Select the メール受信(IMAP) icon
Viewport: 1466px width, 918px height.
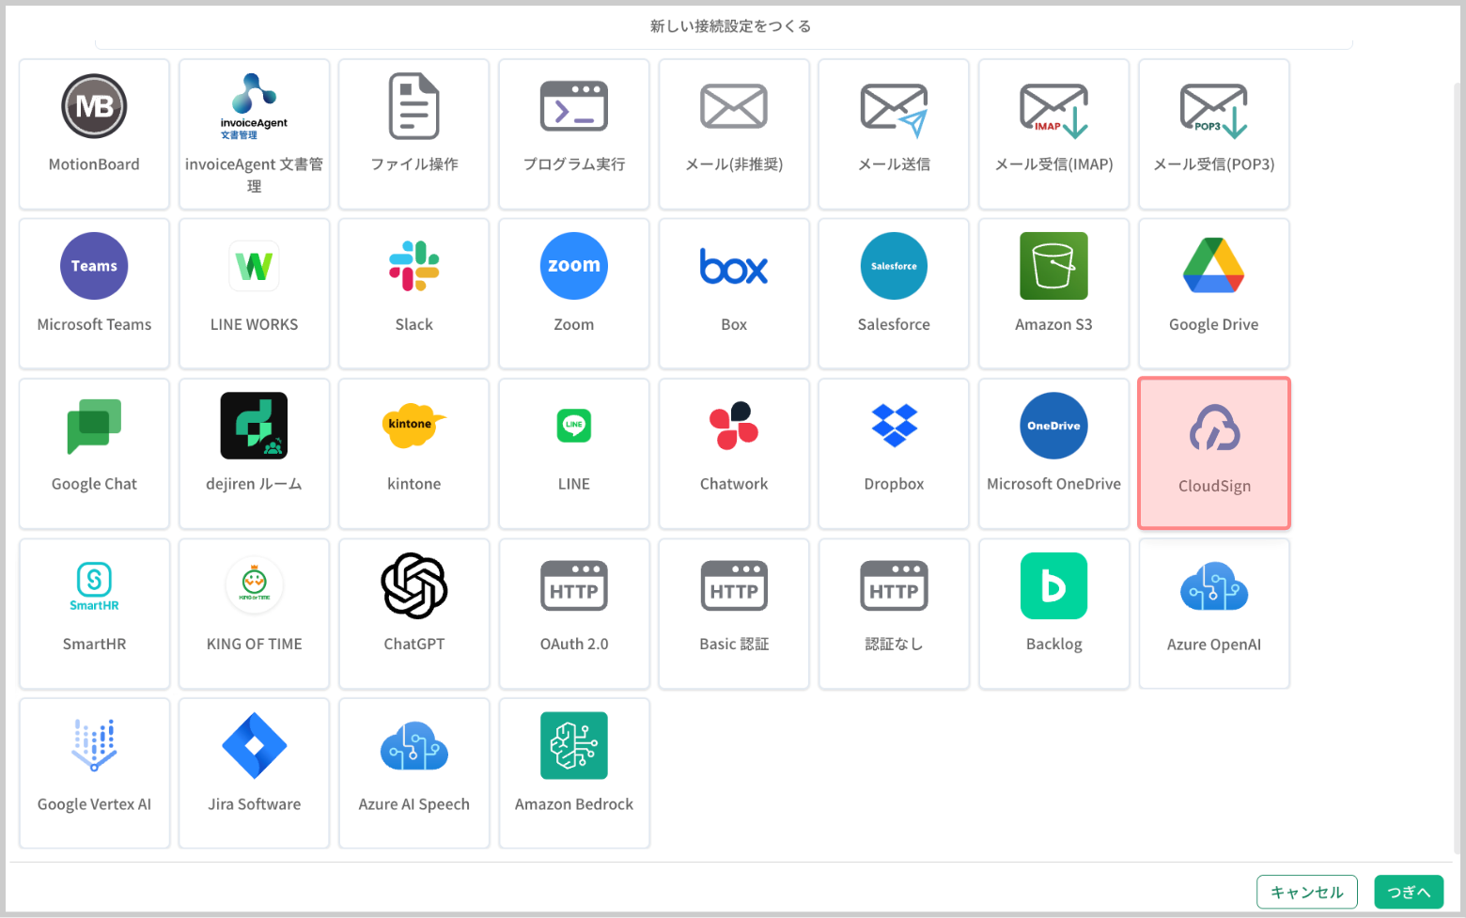click(1054, 110)
